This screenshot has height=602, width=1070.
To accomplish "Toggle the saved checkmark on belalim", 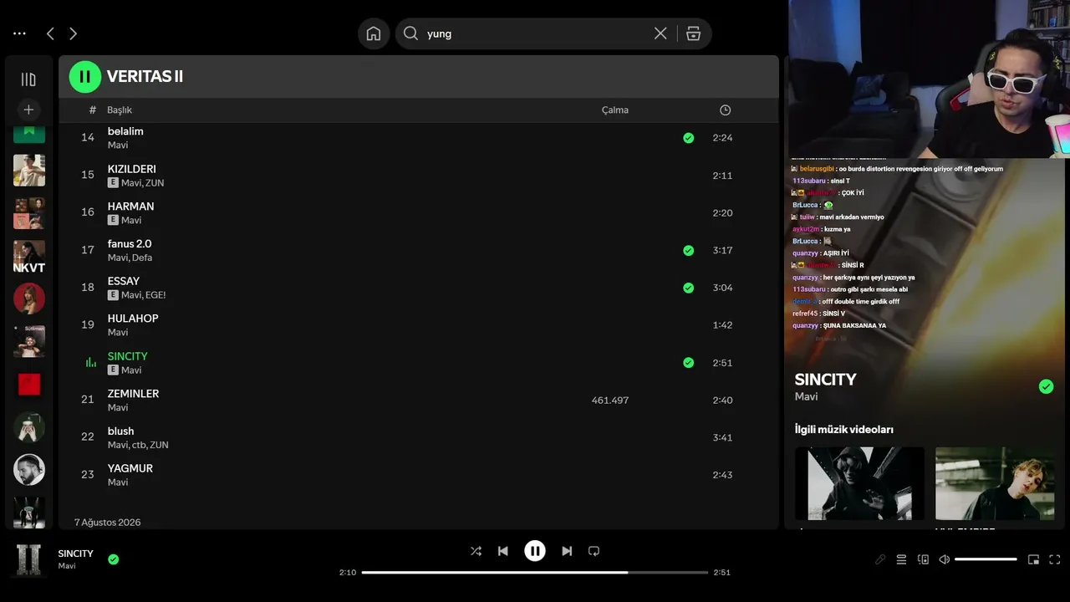I will [x=688, y=138].
